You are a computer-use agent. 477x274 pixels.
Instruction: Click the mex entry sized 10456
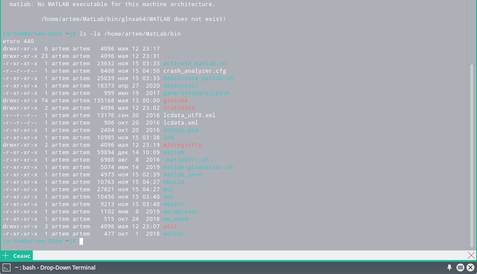point(169,196)
